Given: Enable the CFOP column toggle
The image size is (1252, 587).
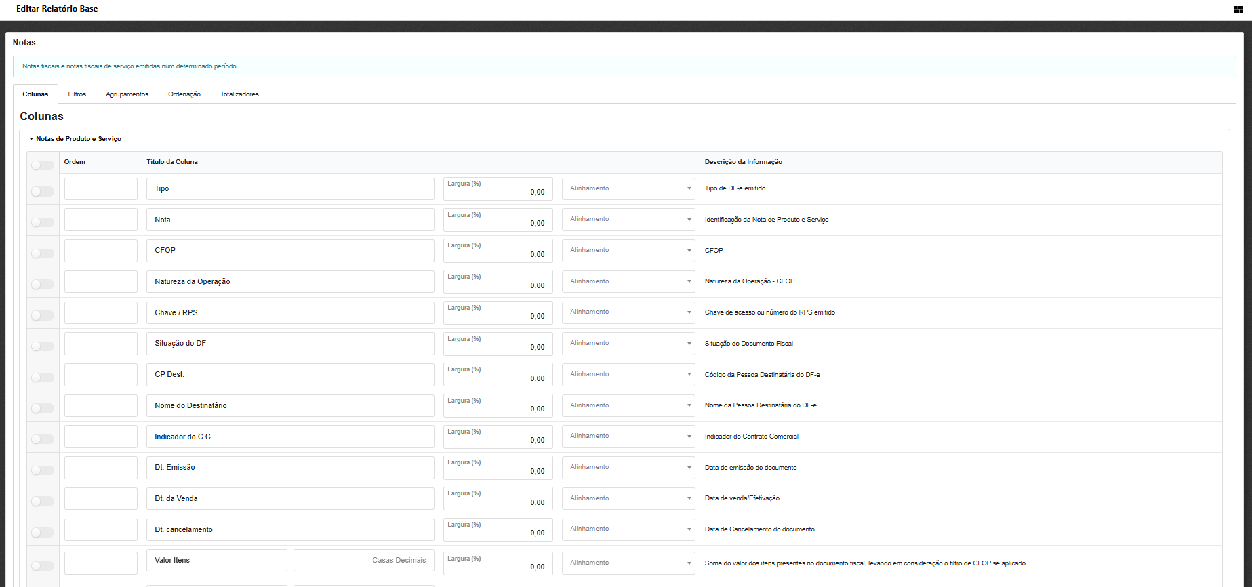Looking at the screenshot, I should (42, 254).
